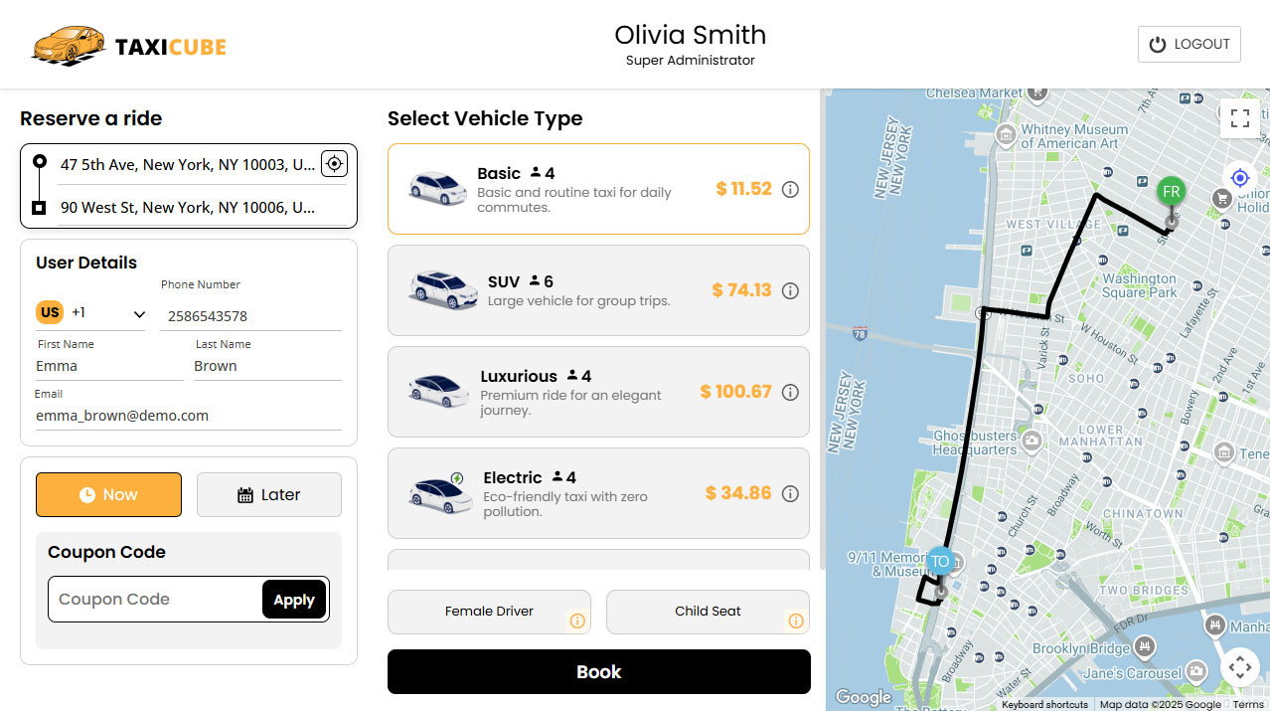This screenshot has height=711, width=1270.
Task: Select the SUV vehicle type card
Action: (x=598, y=290)
